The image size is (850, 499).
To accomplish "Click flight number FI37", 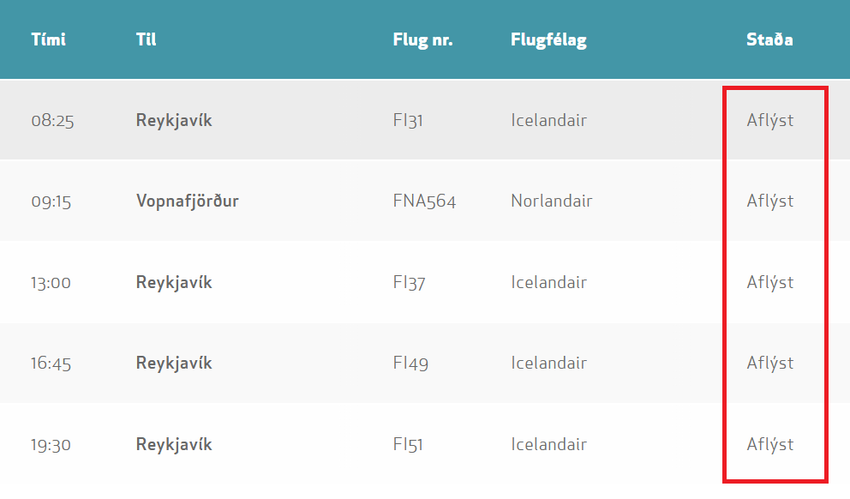I will (x=410, y=282).
